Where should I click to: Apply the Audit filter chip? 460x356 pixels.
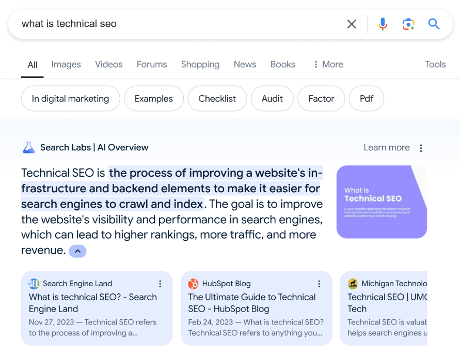(272, 99)
